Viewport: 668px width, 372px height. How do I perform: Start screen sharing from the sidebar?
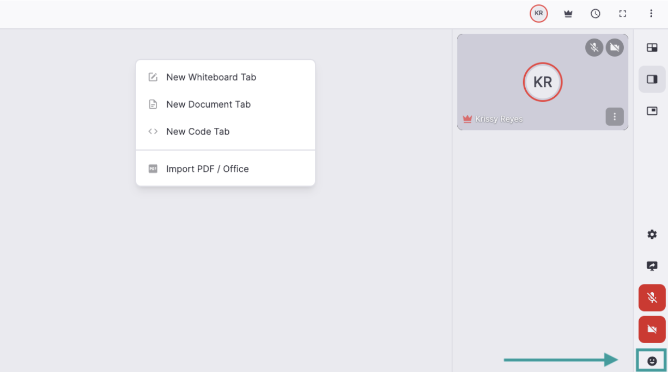click(x=652, y=266)
